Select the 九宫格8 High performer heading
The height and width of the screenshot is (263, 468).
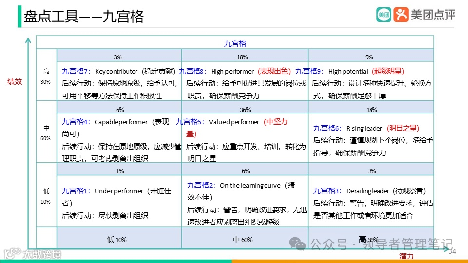click(234, 71)
